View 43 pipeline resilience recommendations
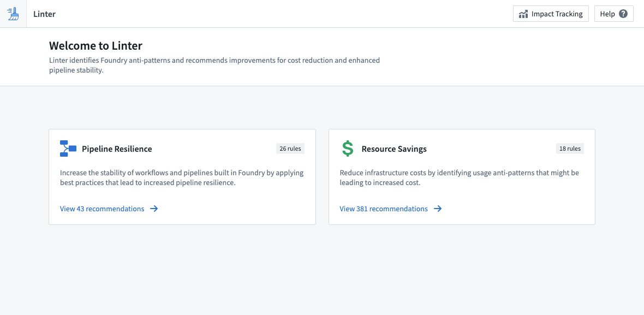The height and width of the screenshot is (315, 644). [102, 209]
